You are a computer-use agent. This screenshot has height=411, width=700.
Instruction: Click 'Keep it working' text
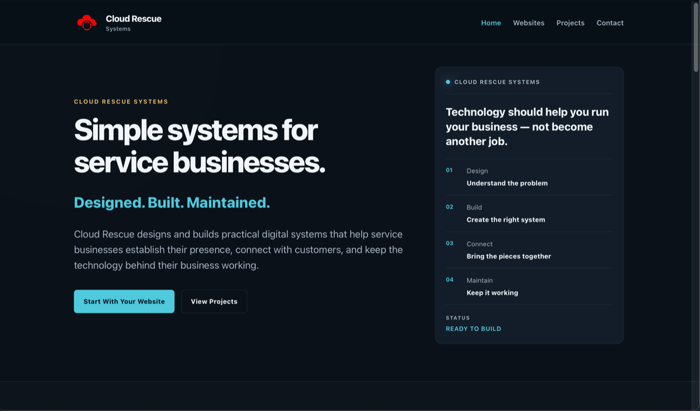pos(492,293)
